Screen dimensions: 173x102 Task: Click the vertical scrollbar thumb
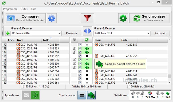coord(170,76)
